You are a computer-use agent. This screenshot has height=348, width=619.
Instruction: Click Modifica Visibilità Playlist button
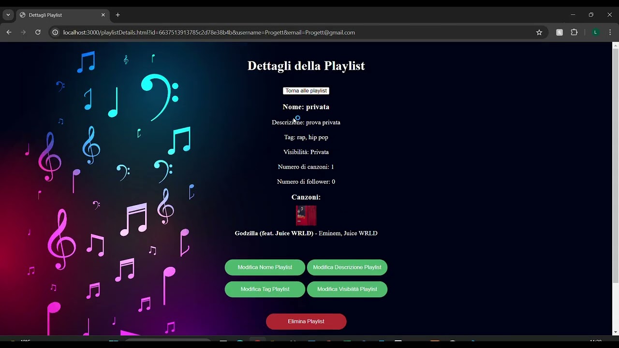[x=347, y=289]
